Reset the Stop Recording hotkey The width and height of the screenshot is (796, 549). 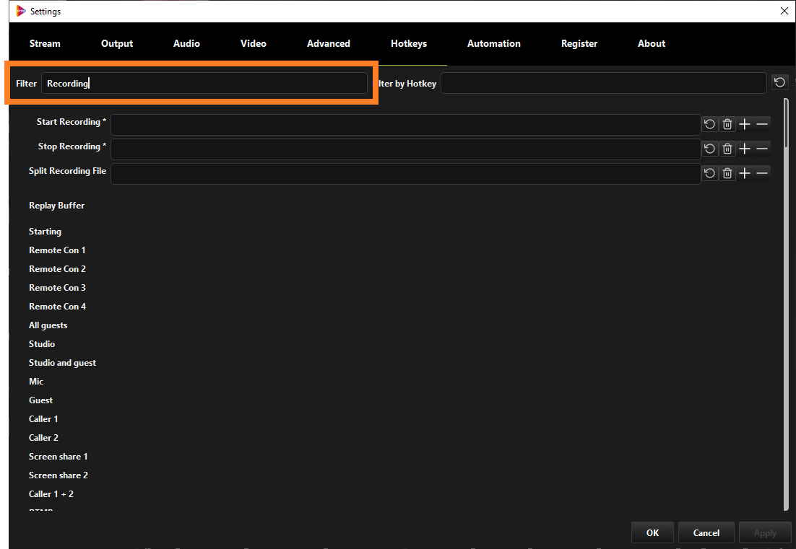tap(710, 149)
